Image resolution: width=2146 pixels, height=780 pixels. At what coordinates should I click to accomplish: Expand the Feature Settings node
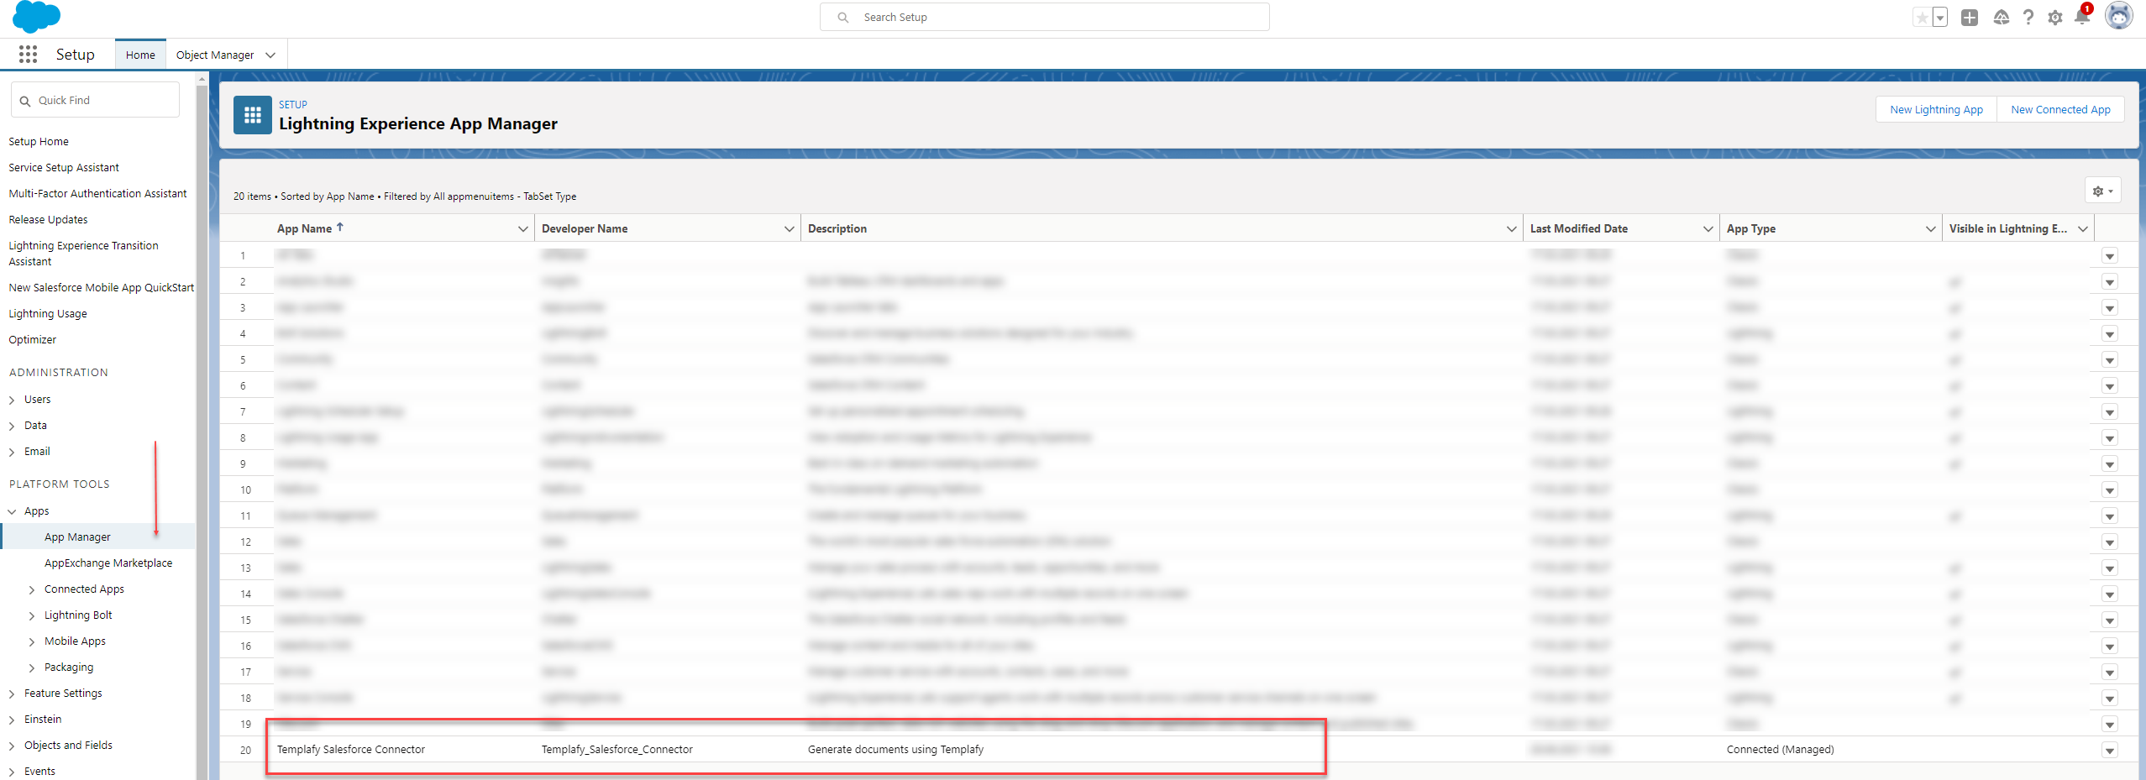12,694
